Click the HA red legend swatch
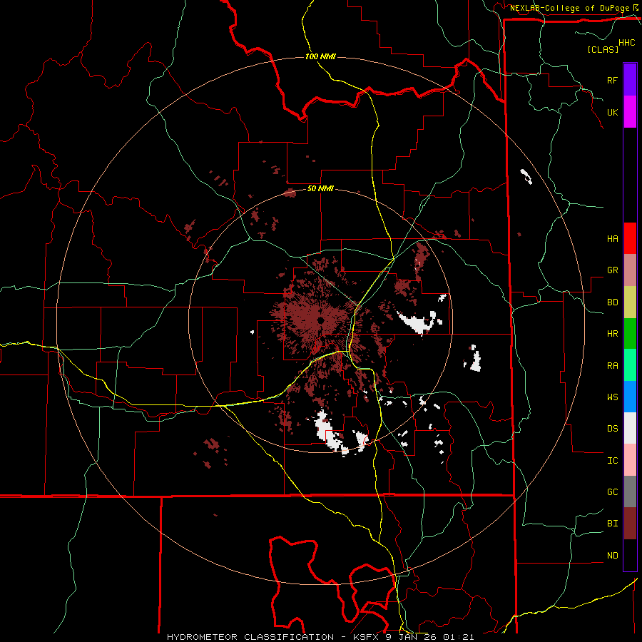This screenshot has width=642, height=642. 630,238
